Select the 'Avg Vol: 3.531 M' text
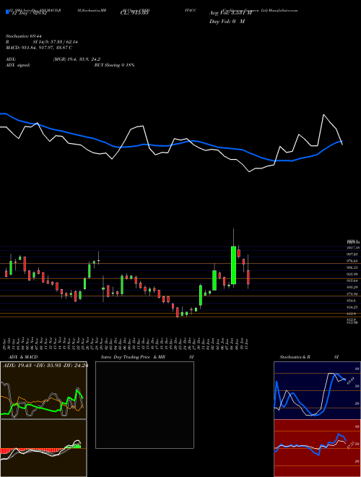The width and height of the screenshot is (361, 477). (x=230, y=13)
